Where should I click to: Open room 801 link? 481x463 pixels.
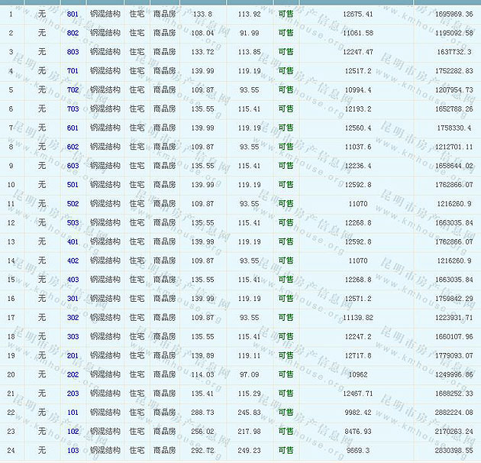tap(73, 15)
